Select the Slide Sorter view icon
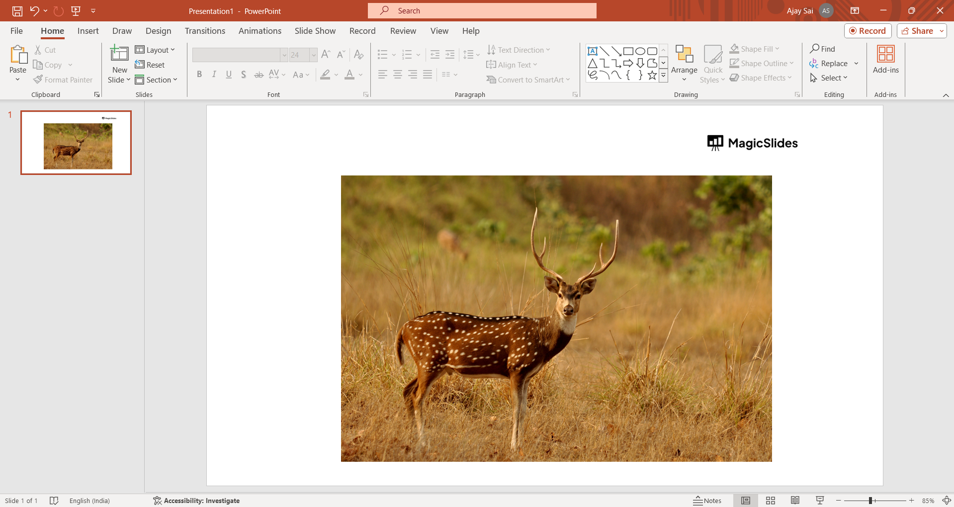954x507 pixels. [771, 501]
